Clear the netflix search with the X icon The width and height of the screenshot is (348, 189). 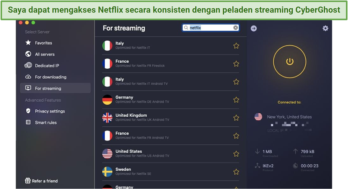tap(235, 28)
